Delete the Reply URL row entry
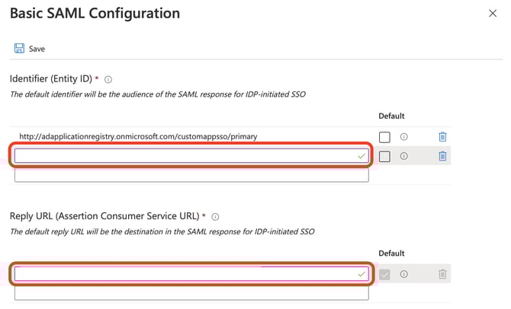The image size is (511, 309). coord(442,274)
